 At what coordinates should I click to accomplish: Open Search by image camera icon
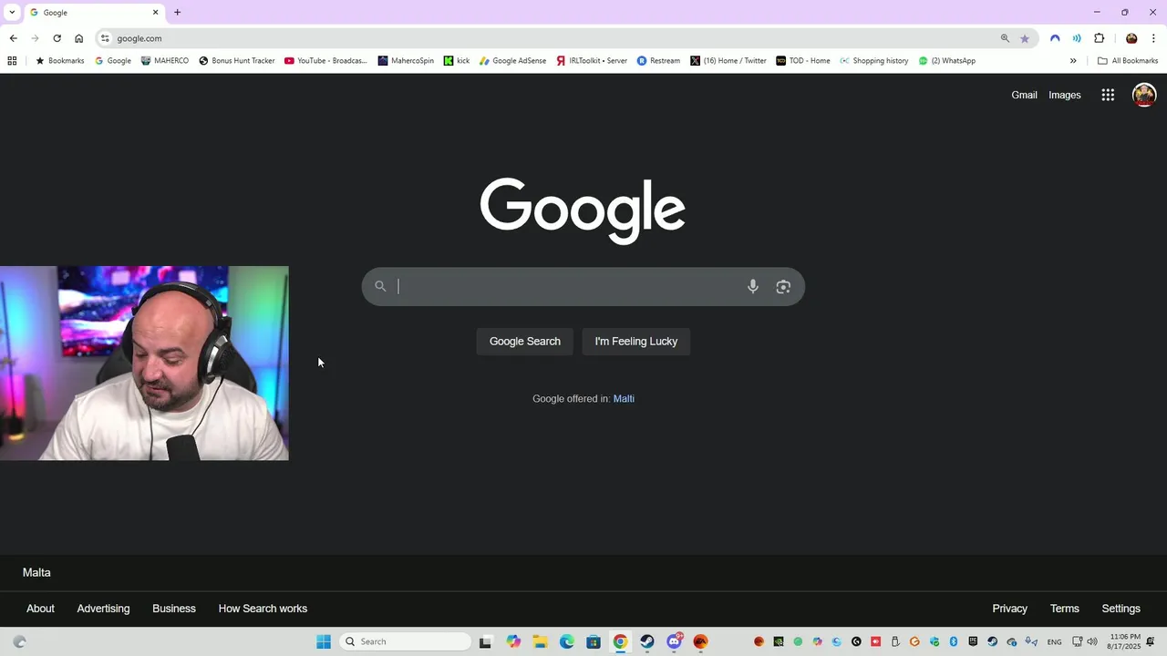coord(783,286)
